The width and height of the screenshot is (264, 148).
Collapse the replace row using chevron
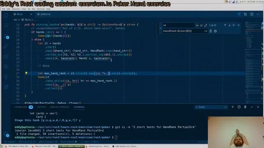[x=160, y=28]
